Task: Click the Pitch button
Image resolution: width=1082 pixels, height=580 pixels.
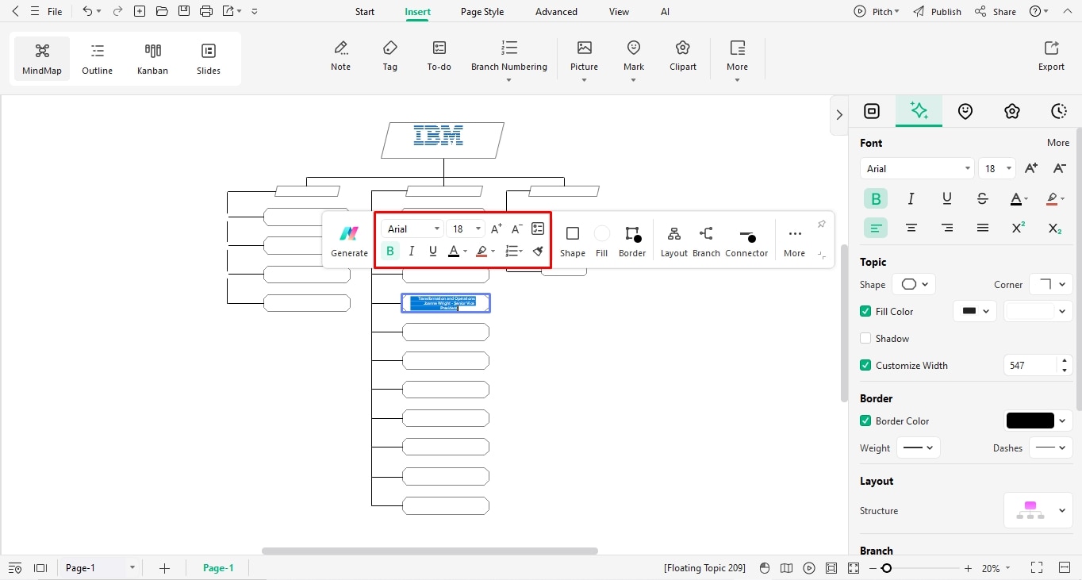Action: 877,12
